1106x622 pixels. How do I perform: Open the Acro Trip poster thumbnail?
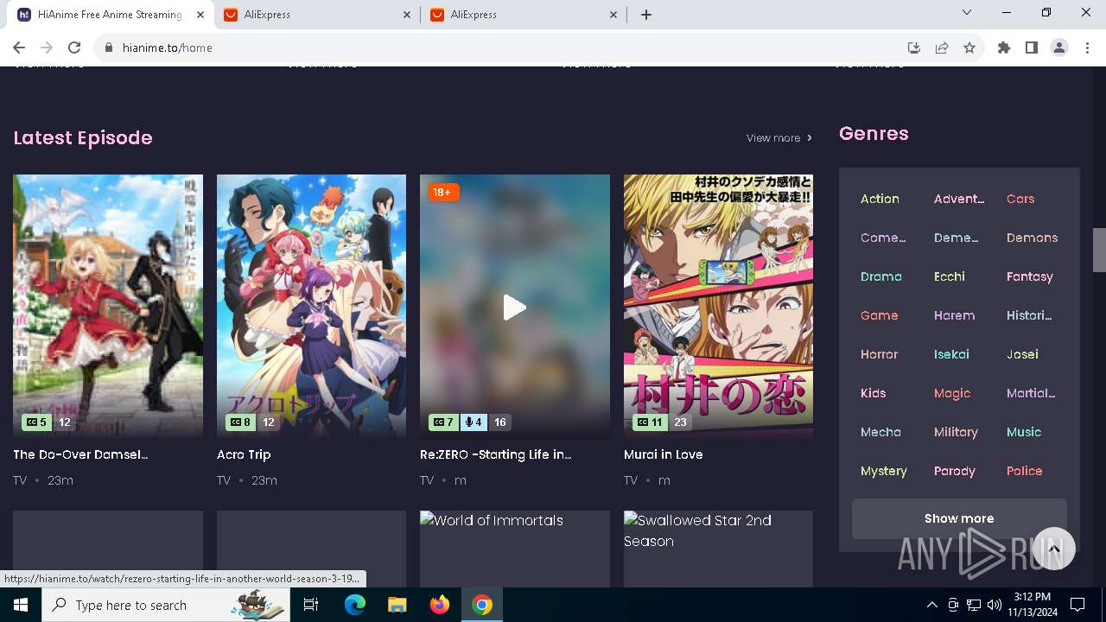click(311, 307)
